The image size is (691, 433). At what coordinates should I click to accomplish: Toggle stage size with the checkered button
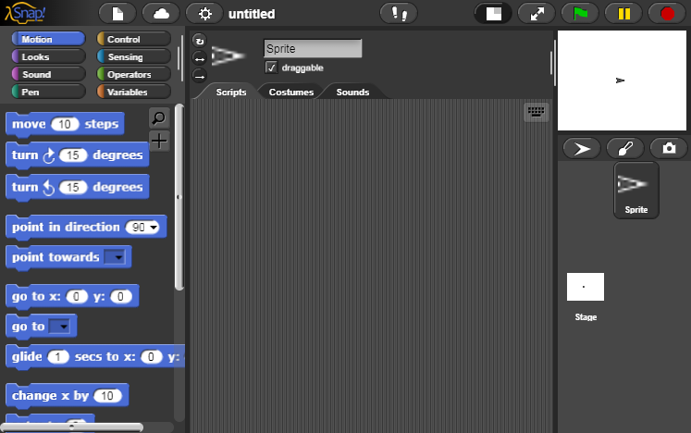coord(494,13)
